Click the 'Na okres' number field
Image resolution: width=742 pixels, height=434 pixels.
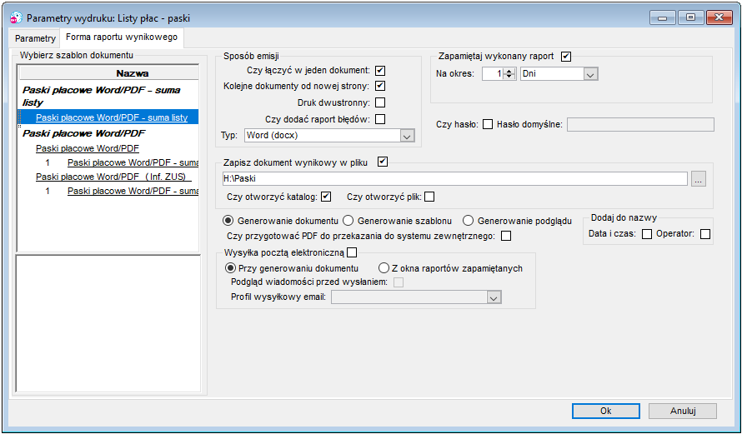click(x=493, y=74)
